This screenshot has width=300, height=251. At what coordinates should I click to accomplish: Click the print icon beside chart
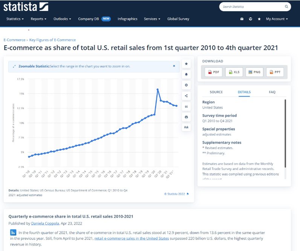click(186, 117)
